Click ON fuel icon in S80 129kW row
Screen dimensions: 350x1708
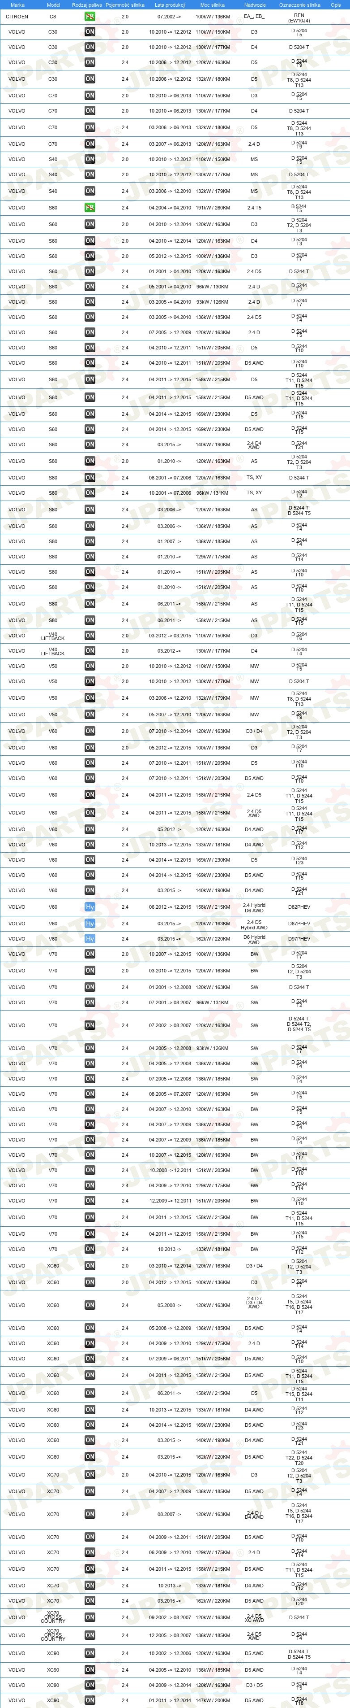90,556
